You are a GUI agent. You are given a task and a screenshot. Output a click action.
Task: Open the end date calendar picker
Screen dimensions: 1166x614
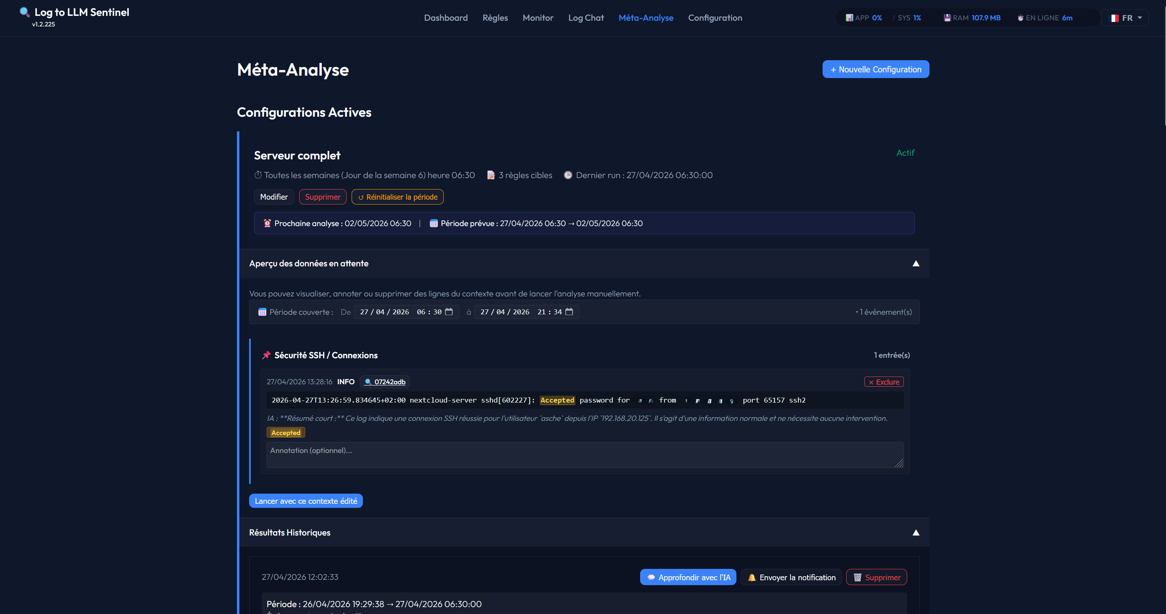coord(569,311)
